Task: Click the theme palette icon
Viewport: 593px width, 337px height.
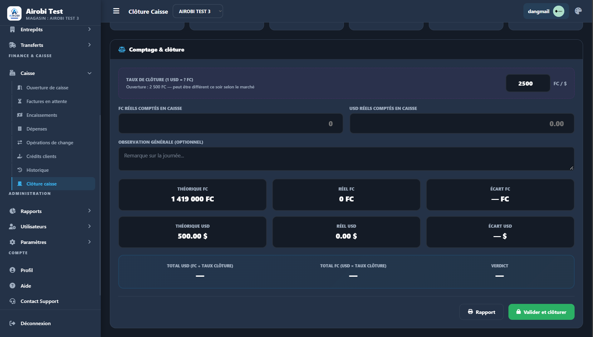Action: [578, 11]
